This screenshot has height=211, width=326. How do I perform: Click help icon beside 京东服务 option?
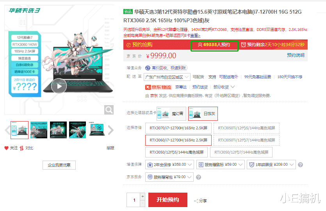(198, 177)
